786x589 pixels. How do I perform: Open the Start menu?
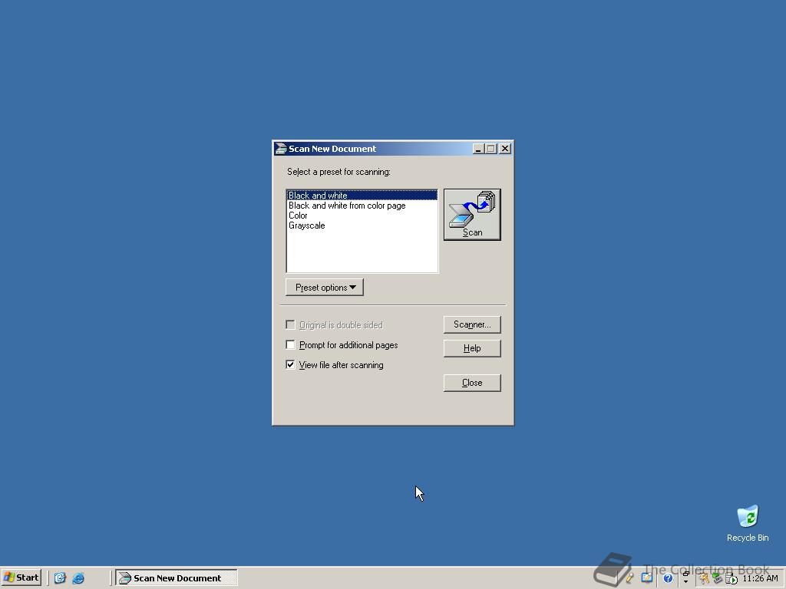pos(21,577)
